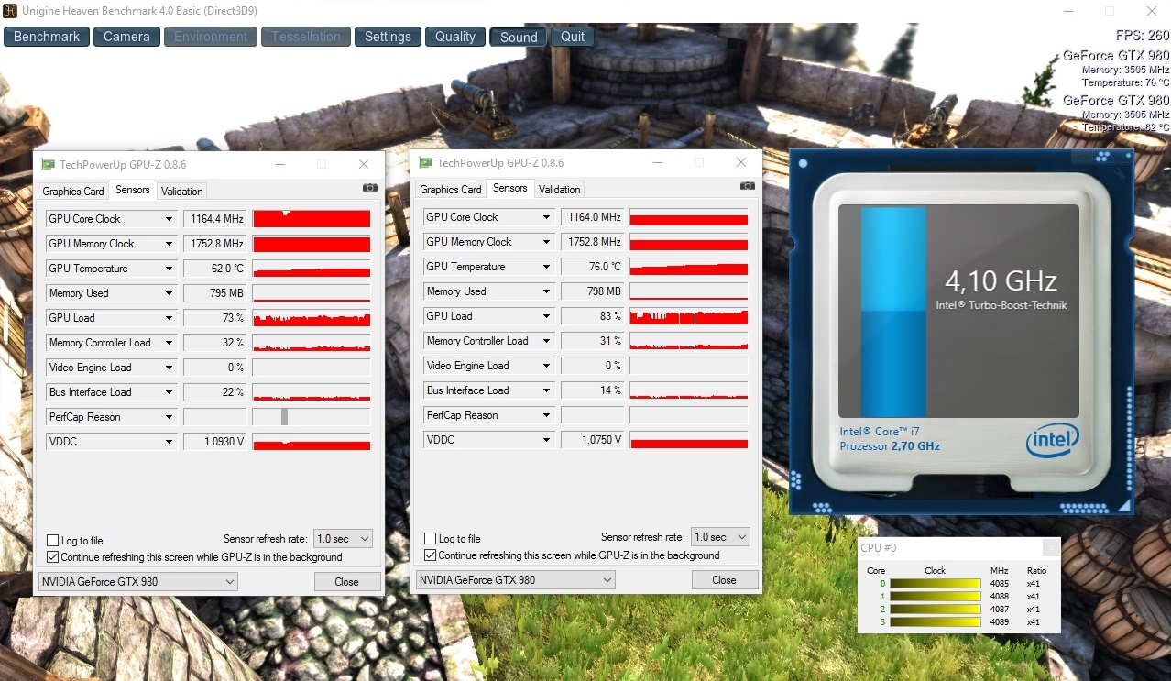Click Close button in left GPU-Z window
Viewport: 1171px width, 681px height.
click(x=347, y=582)
